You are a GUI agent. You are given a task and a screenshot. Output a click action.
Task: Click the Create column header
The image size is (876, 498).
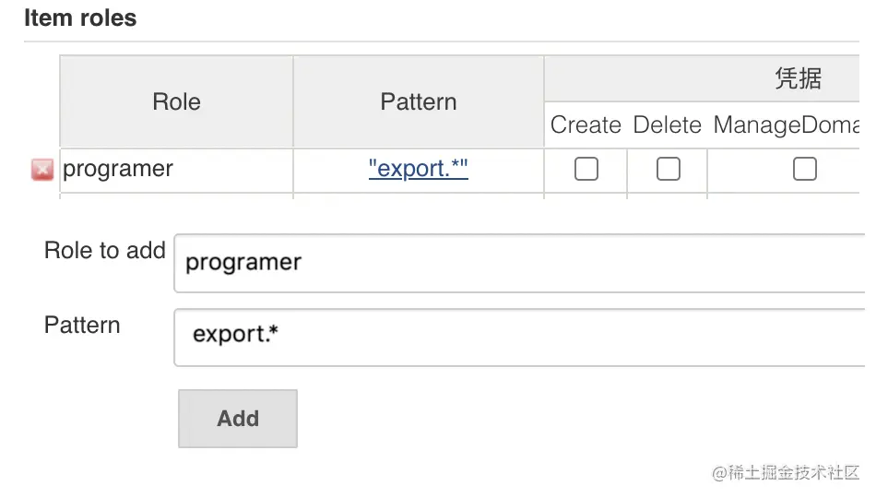point(586,125)
